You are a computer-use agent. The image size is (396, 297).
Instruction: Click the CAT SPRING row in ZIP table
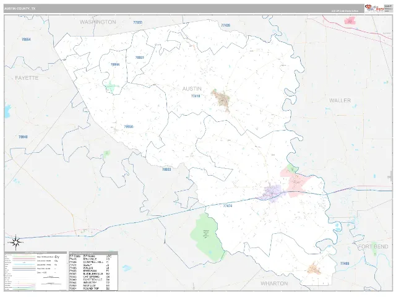(x=93, y=277)
